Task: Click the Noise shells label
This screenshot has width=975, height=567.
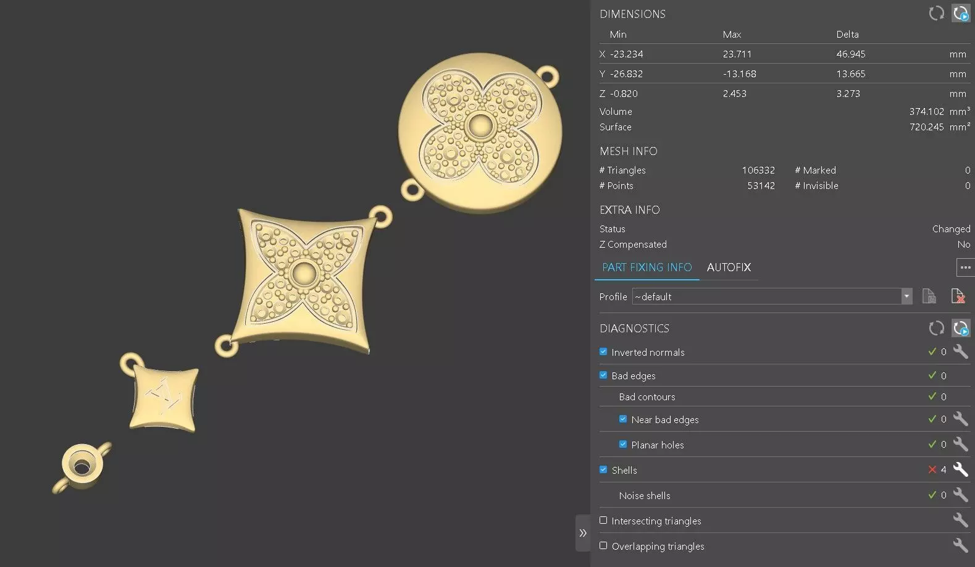Action: coord(644,496)
